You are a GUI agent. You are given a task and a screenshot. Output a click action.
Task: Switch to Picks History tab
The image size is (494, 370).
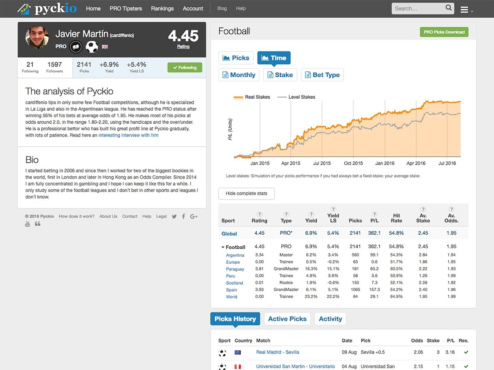235,319
